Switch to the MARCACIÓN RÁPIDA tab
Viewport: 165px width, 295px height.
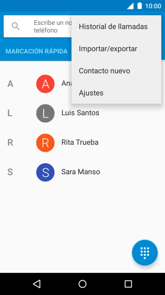click(x=36, y=51)
